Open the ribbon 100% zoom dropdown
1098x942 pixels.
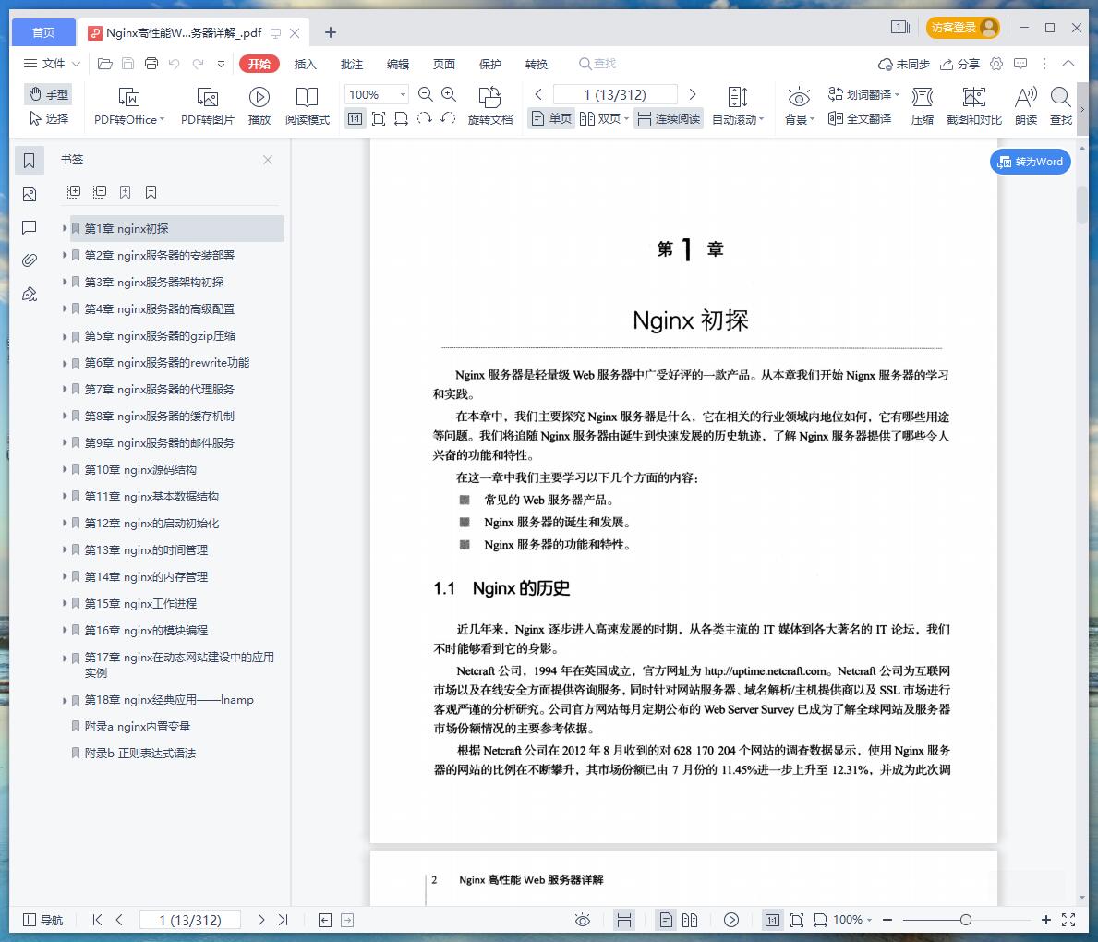[403, 94]
